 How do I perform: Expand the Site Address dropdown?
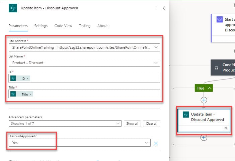point(156,47)
